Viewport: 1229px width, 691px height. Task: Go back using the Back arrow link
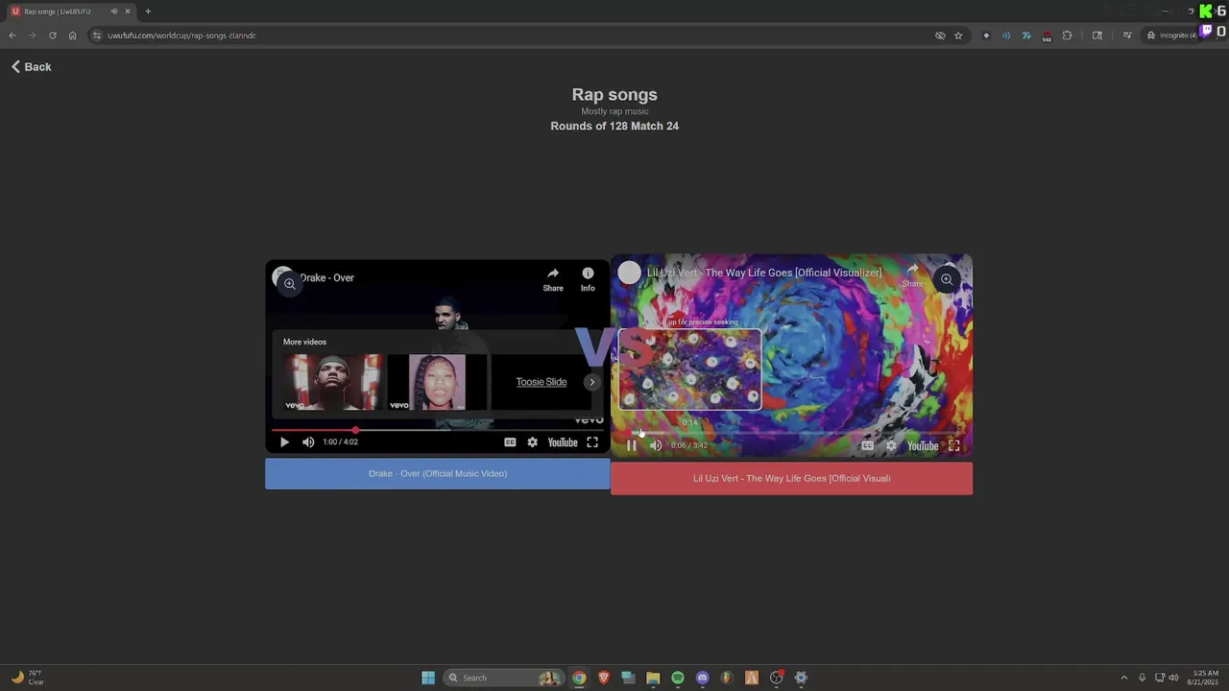click(x=32, y=67)
